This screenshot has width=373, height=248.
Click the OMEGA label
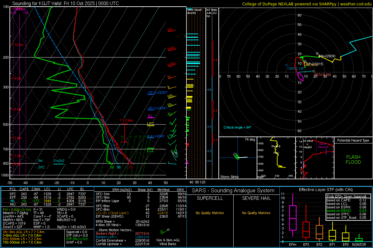(20, 9)
